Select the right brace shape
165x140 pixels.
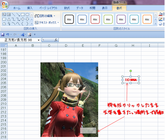[27, 24]
